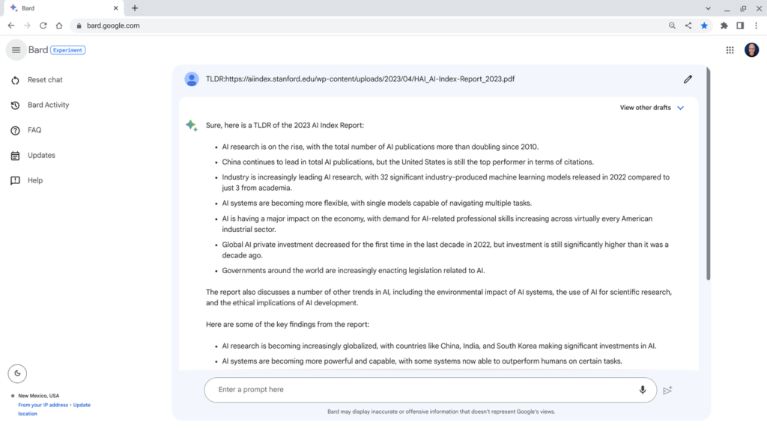The height and width of the screenshot is (431, 767).
Task: Activate the microphone for voice input
Action: pos(643,389)
